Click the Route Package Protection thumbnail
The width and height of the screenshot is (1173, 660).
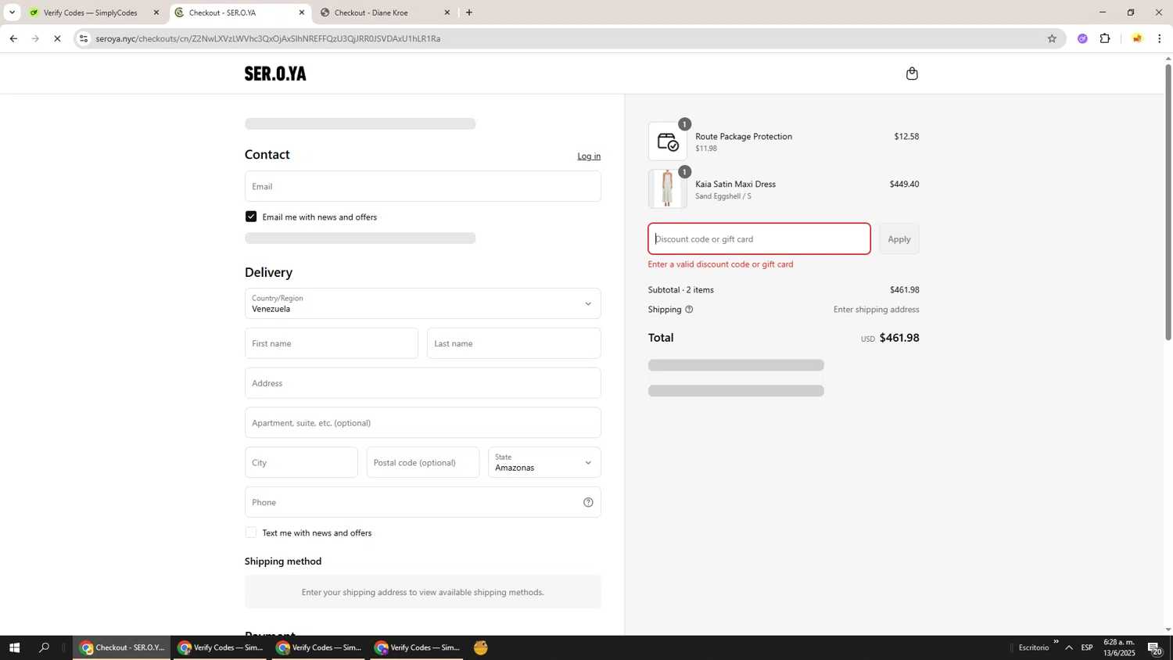668,142
